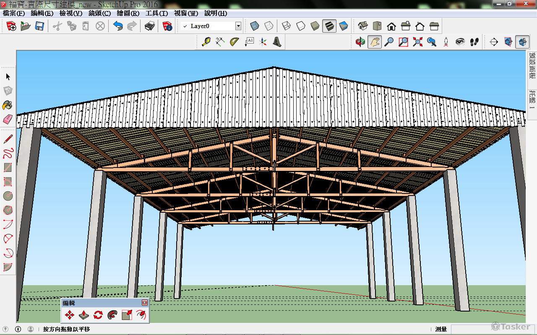Viewport: 537px width, 335px height.
Task: Choose the Eraser tool
Action: [8, 119]
